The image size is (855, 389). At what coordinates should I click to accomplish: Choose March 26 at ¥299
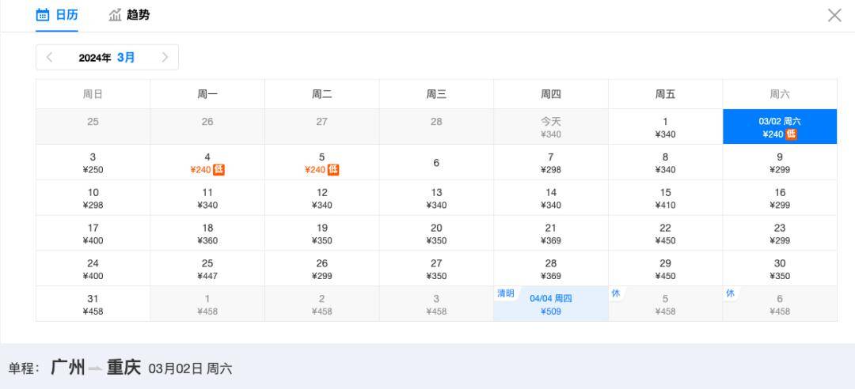tap(321, 269)
